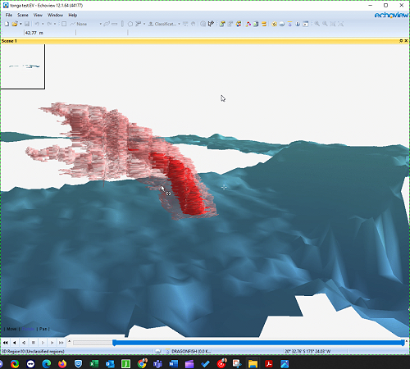This screenshot has height=369, width=410.
Task: Open File Explorer from the taskbar
Action: pos(253,364)
